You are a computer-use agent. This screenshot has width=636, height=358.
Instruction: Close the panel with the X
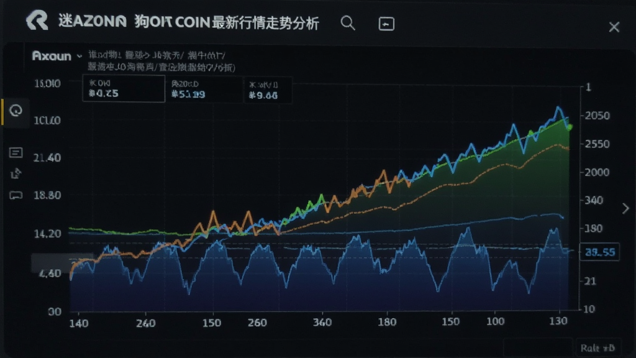pyautogui.click(x=614, y=27)
